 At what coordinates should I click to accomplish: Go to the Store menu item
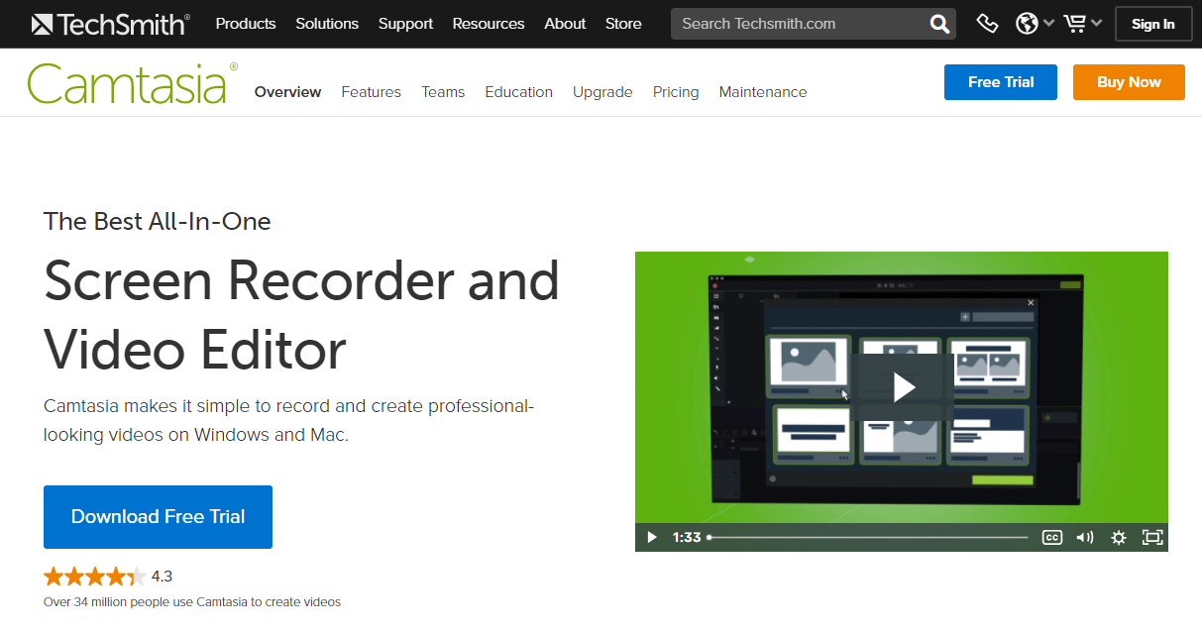coord(623,24)
